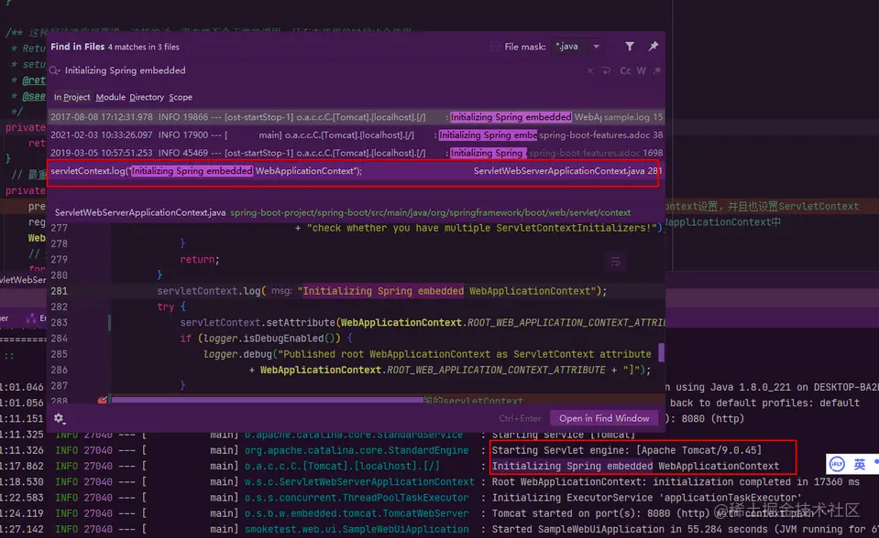This screenshot has width=879, height=538.
Task: Toggle Regex (.*) search option
Action: (657, 70)
